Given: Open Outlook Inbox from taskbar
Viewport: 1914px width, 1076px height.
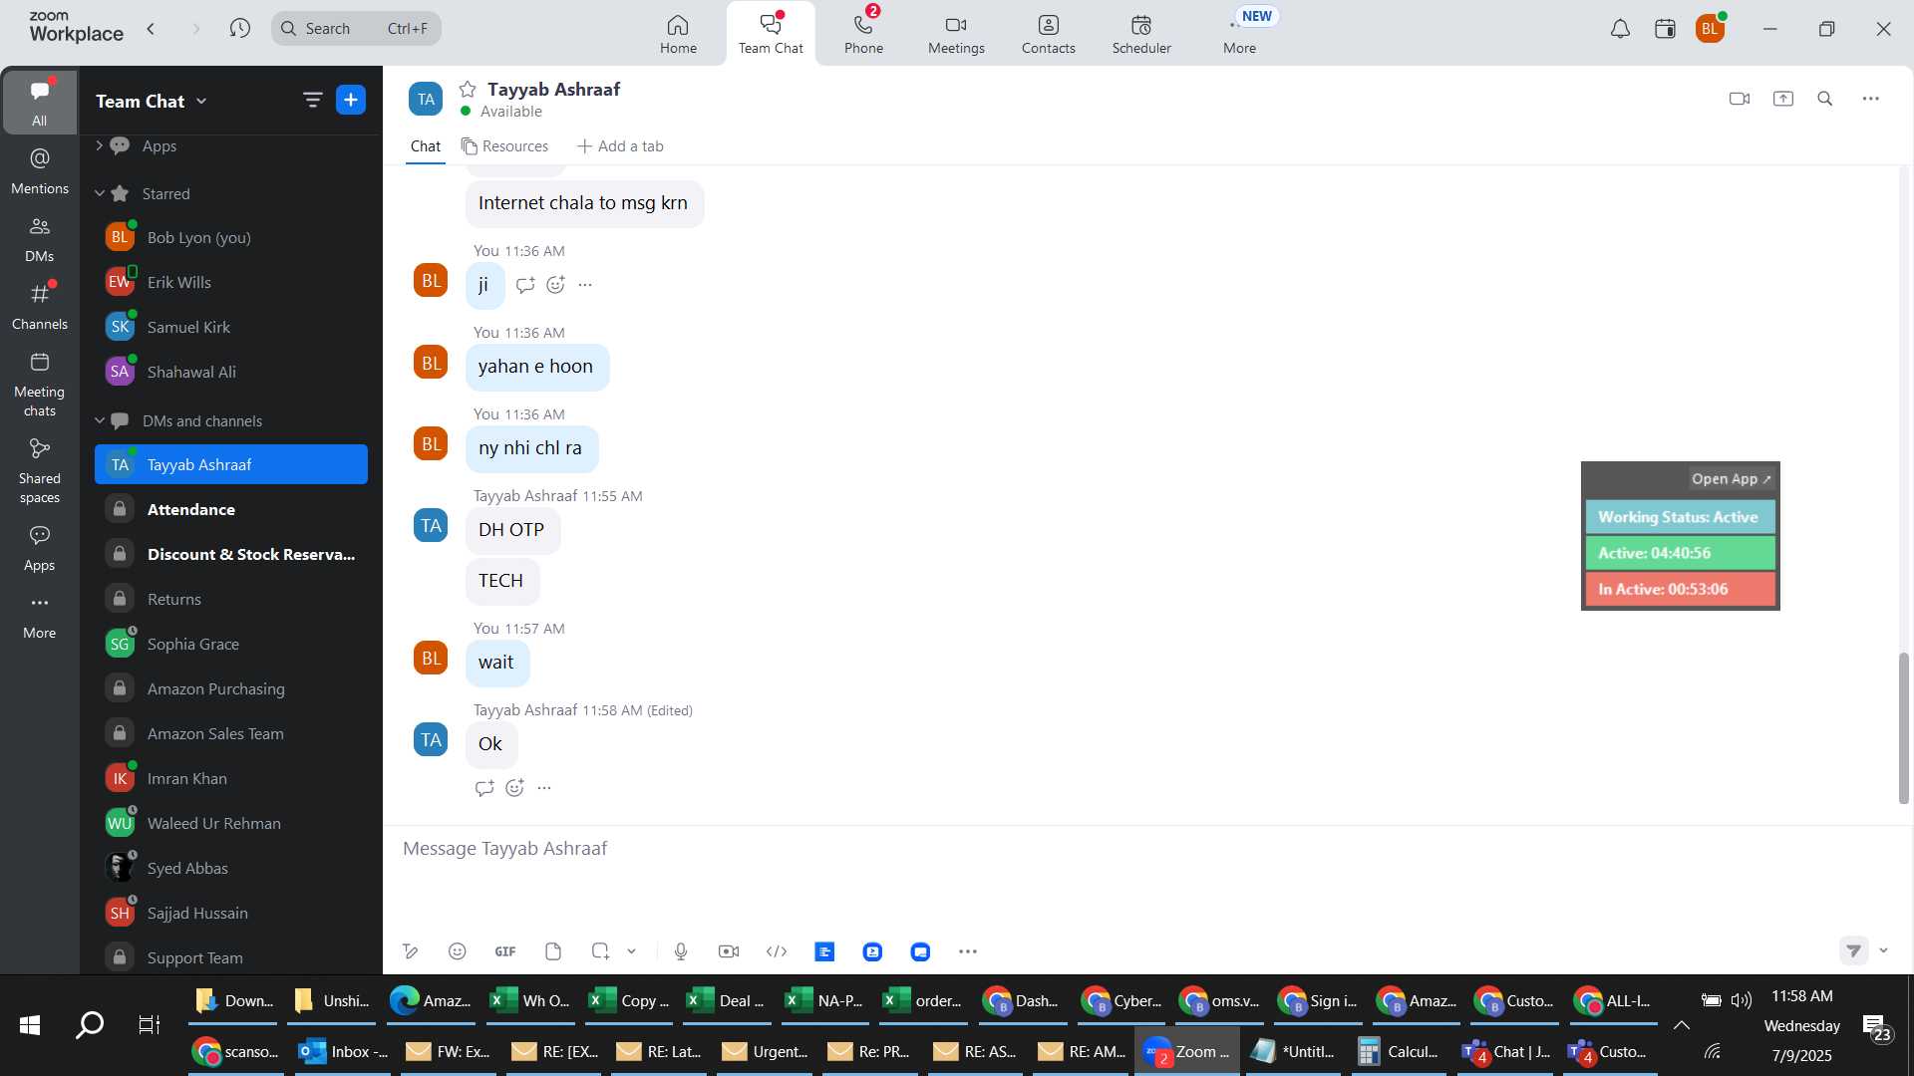Looking at the screenshot, I should [x=345, y=1051].
